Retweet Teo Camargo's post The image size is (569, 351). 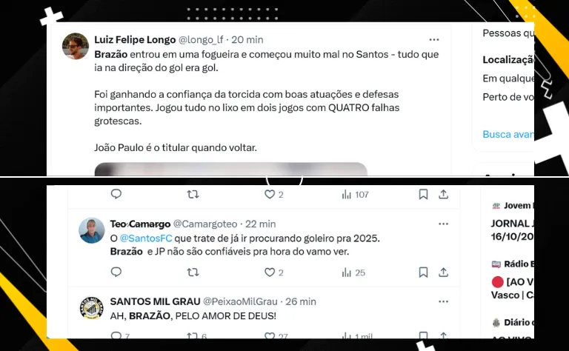coord(193,273)
